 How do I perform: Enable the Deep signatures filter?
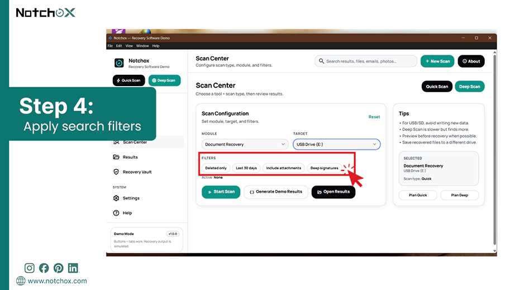(x=324, y=168)
